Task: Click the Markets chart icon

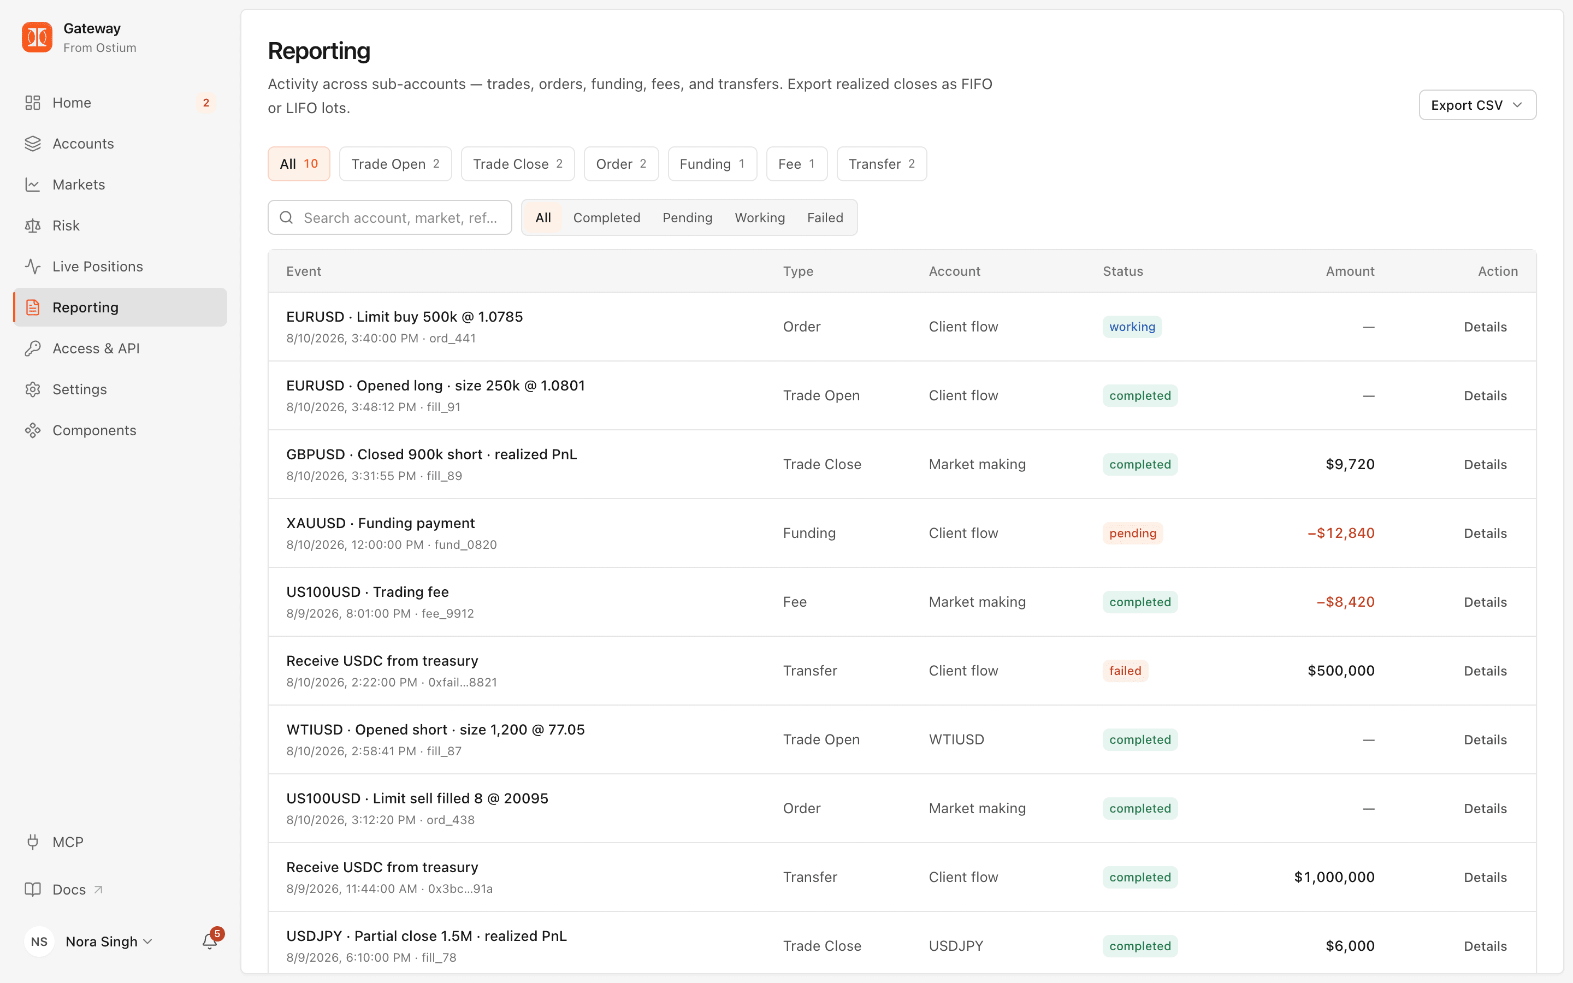Action: pyautogui.click(x=33, y=185)
